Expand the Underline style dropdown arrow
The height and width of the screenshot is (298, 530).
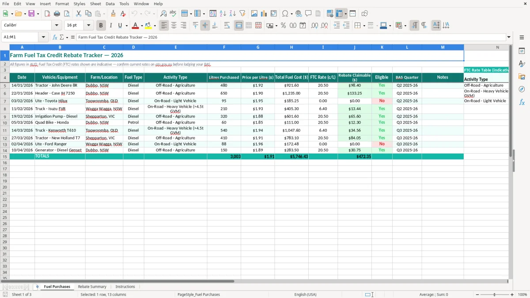pyautogui.click(x=126, y=26)
